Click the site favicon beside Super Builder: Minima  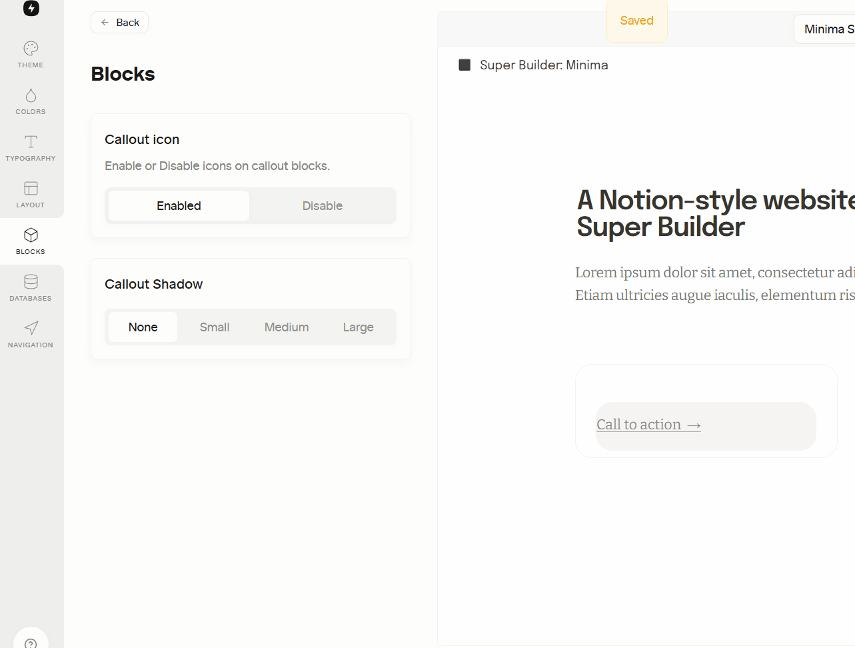tap(465, 65)
